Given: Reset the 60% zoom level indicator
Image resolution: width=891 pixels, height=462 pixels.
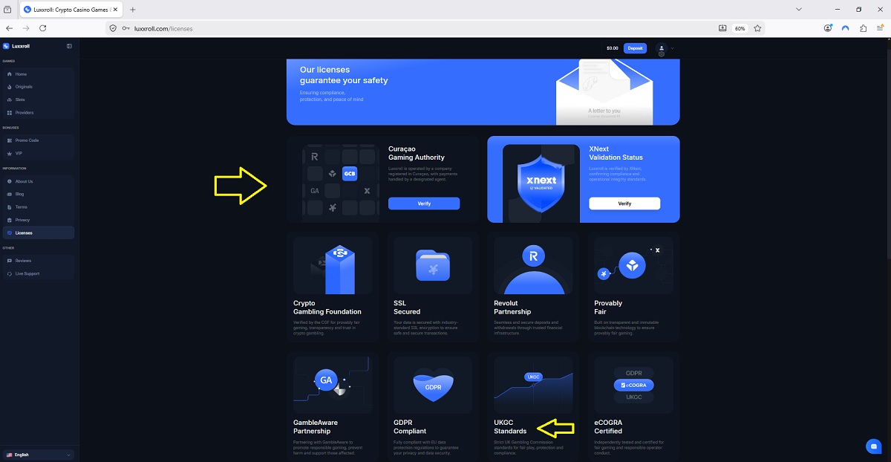Looking at the screenshot, I should click(740, 28).
